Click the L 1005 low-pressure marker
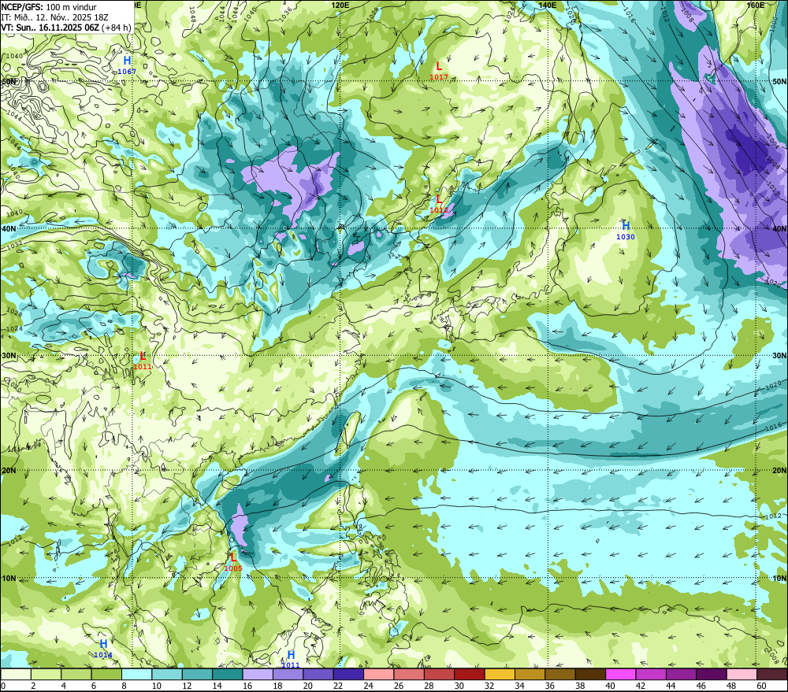The image size is (788, 692). (233, 562)
